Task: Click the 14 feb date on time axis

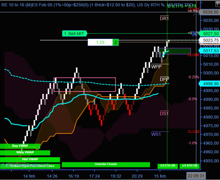Action: [29, 176]
